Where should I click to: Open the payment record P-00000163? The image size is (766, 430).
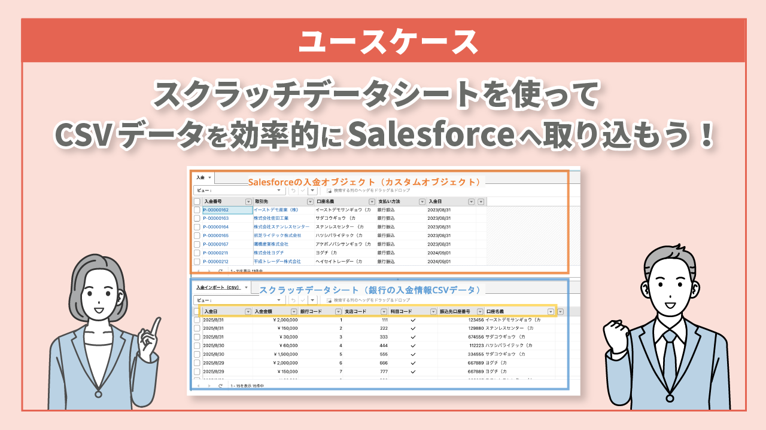(215, 219)
